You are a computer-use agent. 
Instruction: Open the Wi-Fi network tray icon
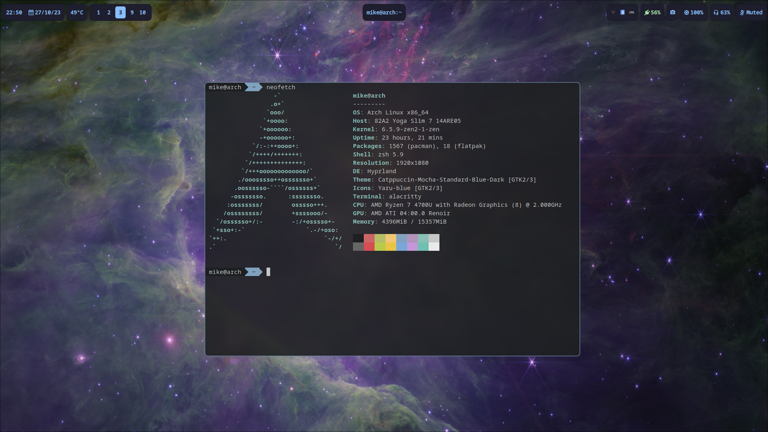pos(613,12)
